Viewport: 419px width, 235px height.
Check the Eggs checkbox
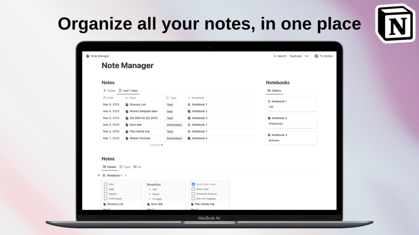(x=105, y=189)
